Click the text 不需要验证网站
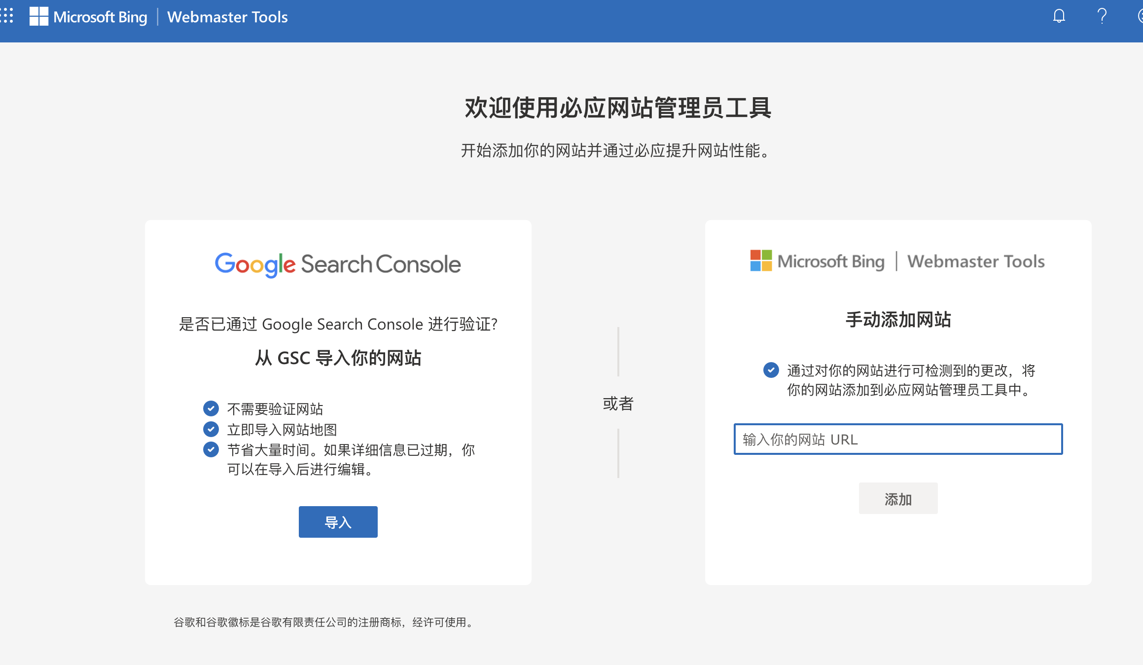This screenshot has width=1143, height=665. pos(275,409)
